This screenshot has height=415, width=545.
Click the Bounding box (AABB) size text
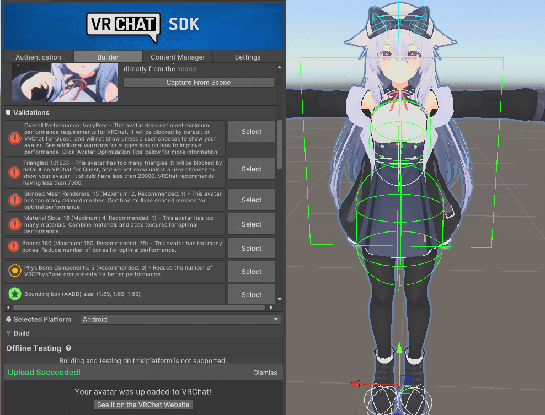(x=82, y=294)
